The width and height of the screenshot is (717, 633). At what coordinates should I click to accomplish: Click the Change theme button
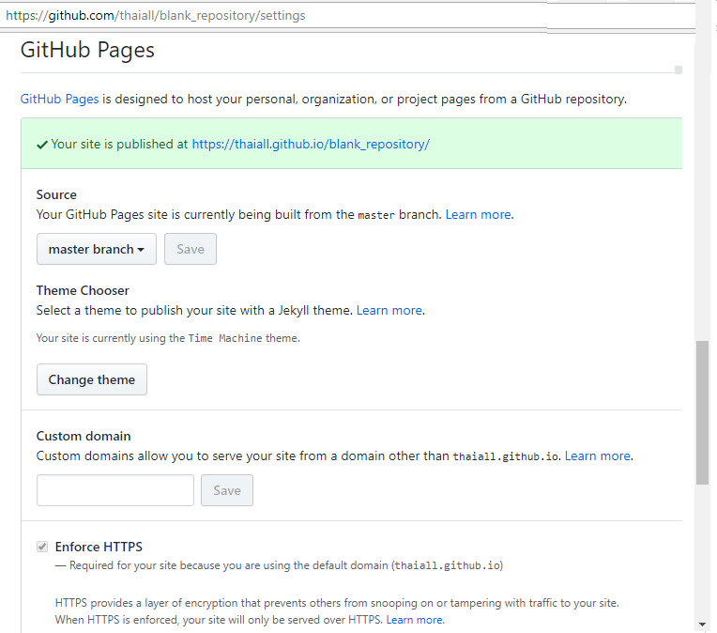tap(92, 379)
